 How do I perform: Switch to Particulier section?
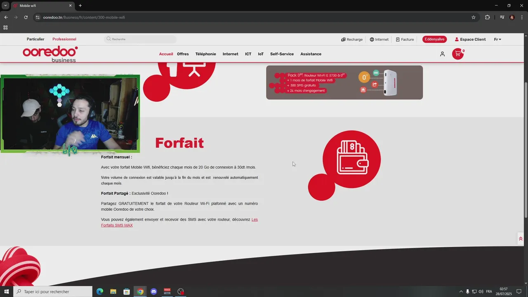(35, 39)
